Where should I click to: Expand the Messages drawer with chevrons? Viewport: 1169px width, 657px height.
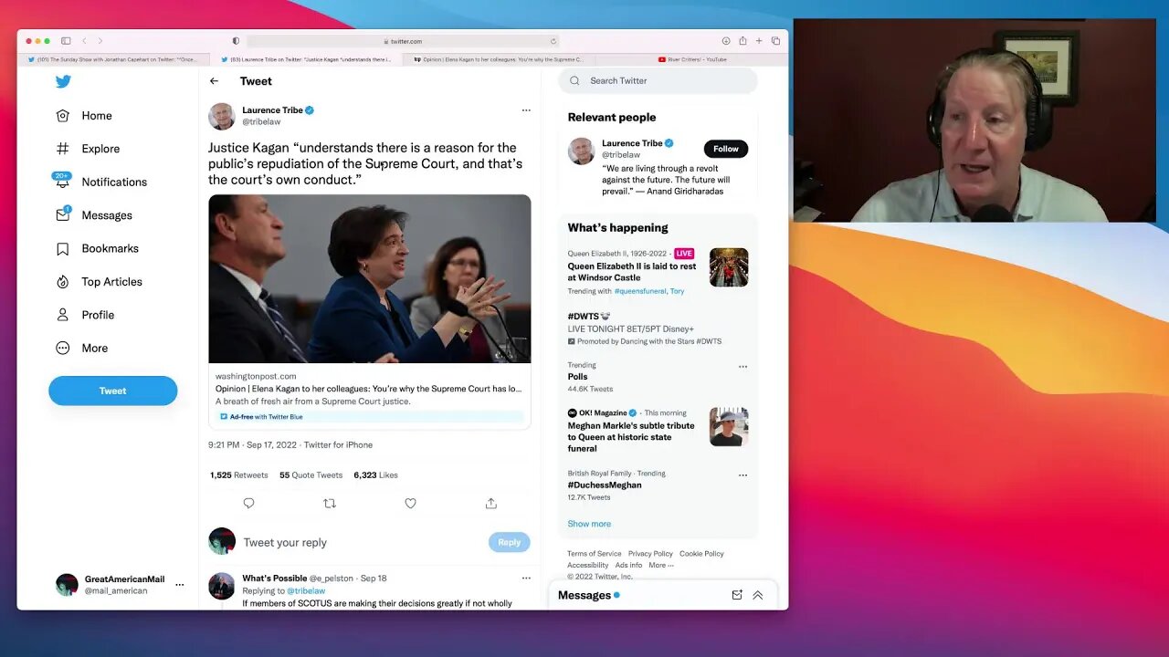pyautogui.click(x=757, y=595)
